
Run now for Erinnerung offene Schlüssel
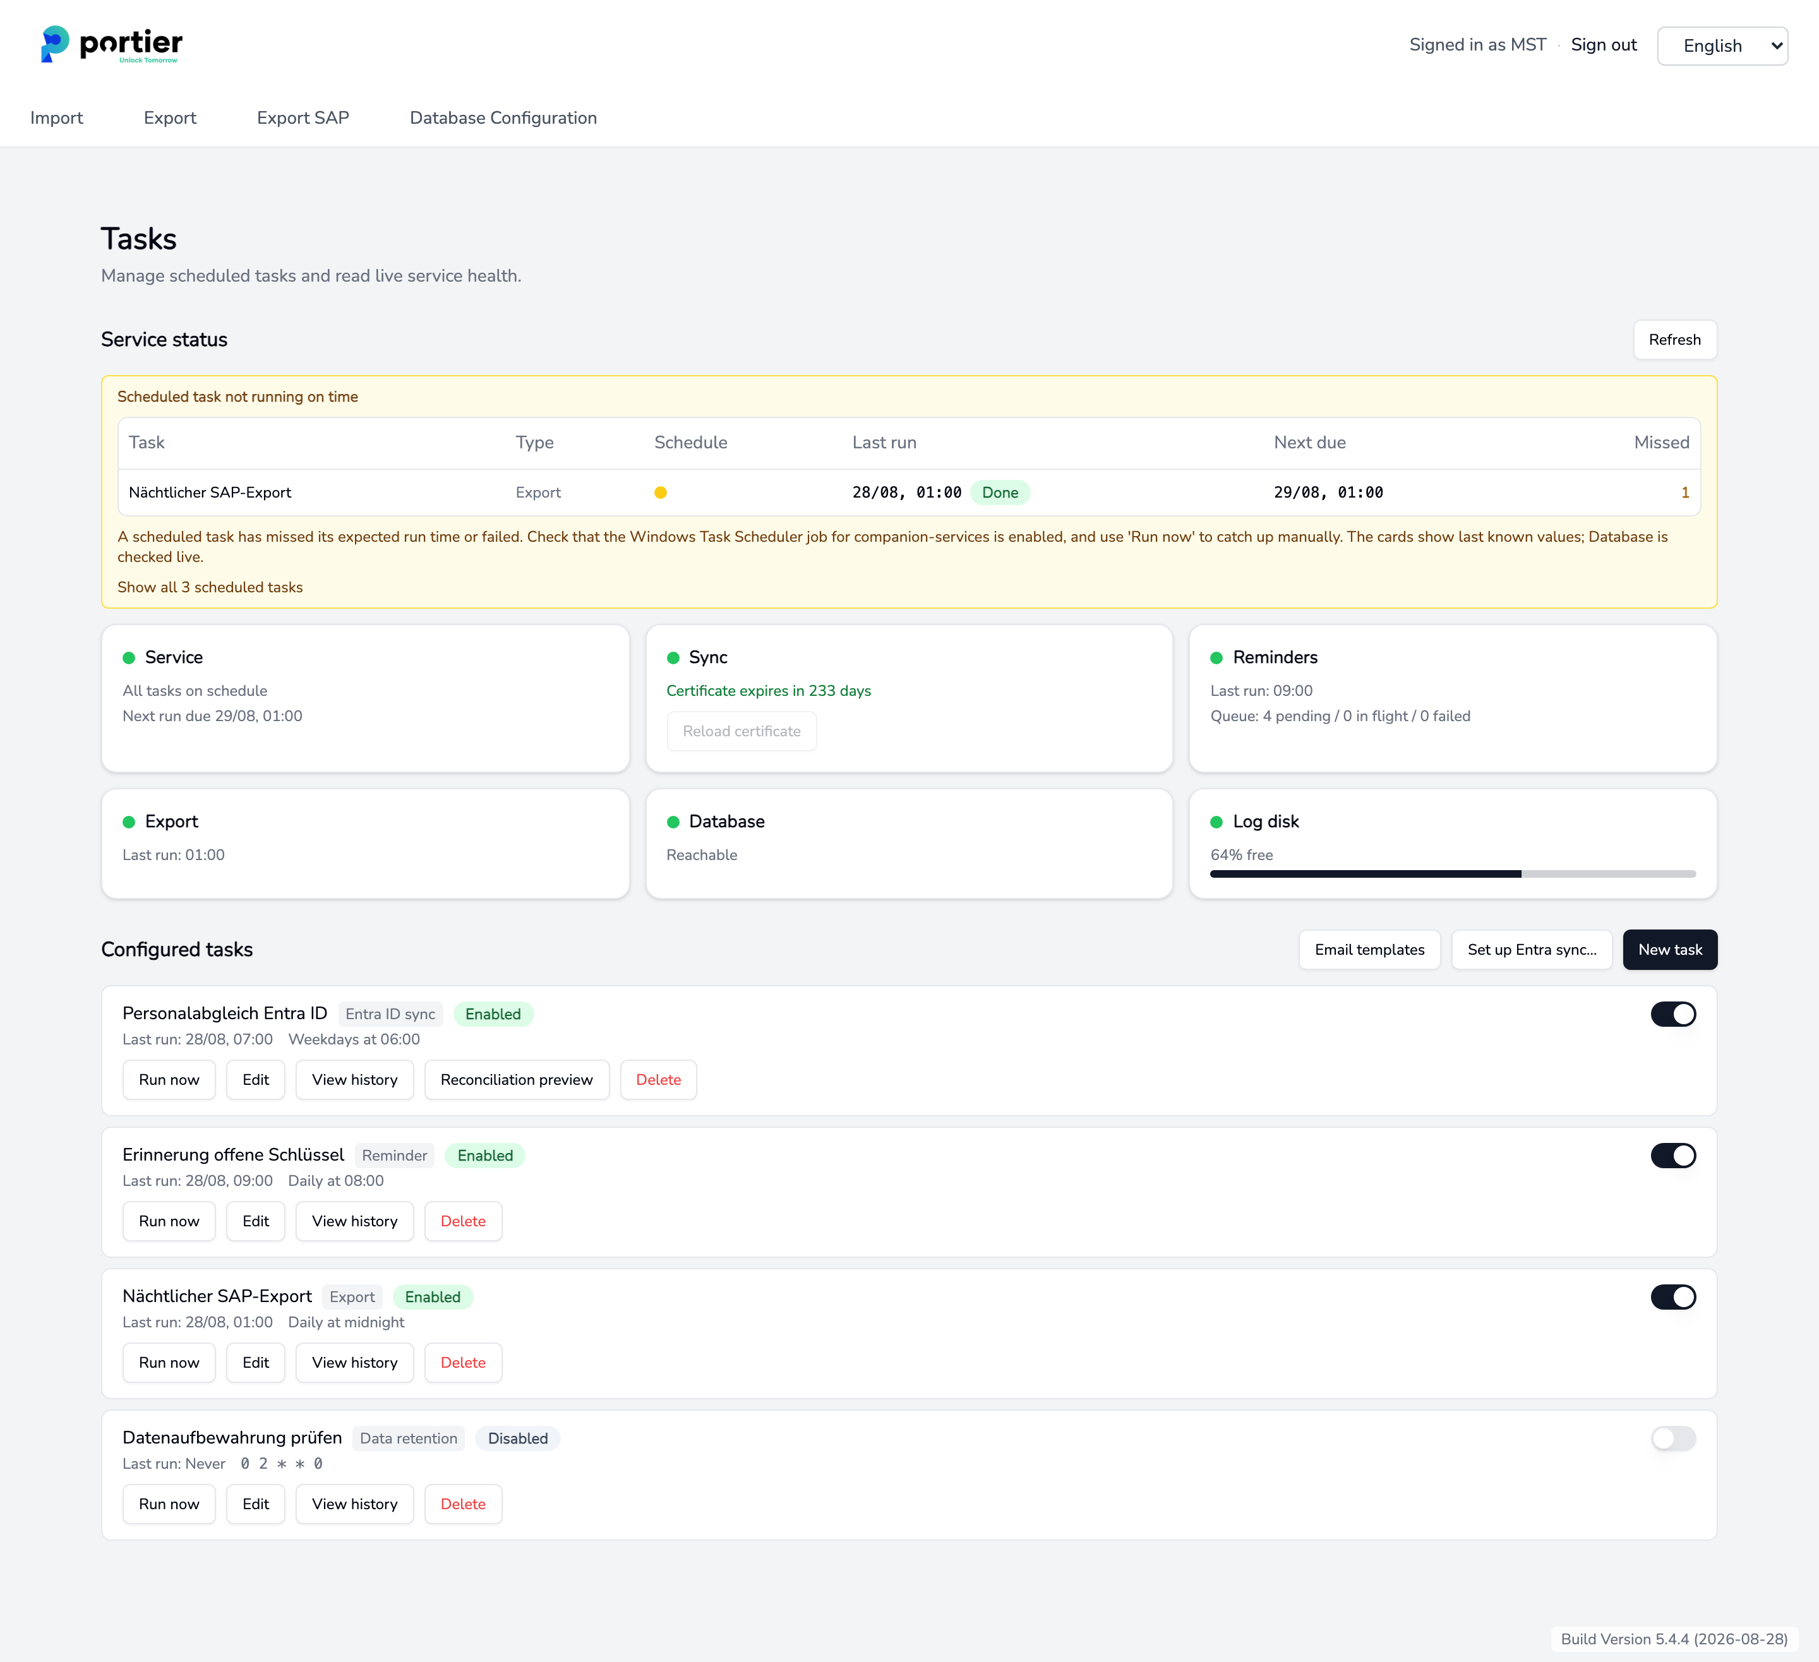[169, 1222]
